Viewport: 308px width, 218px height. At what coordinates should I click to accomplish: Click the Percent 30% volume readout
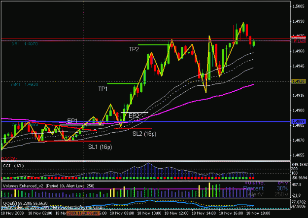(x=266, y=188)
